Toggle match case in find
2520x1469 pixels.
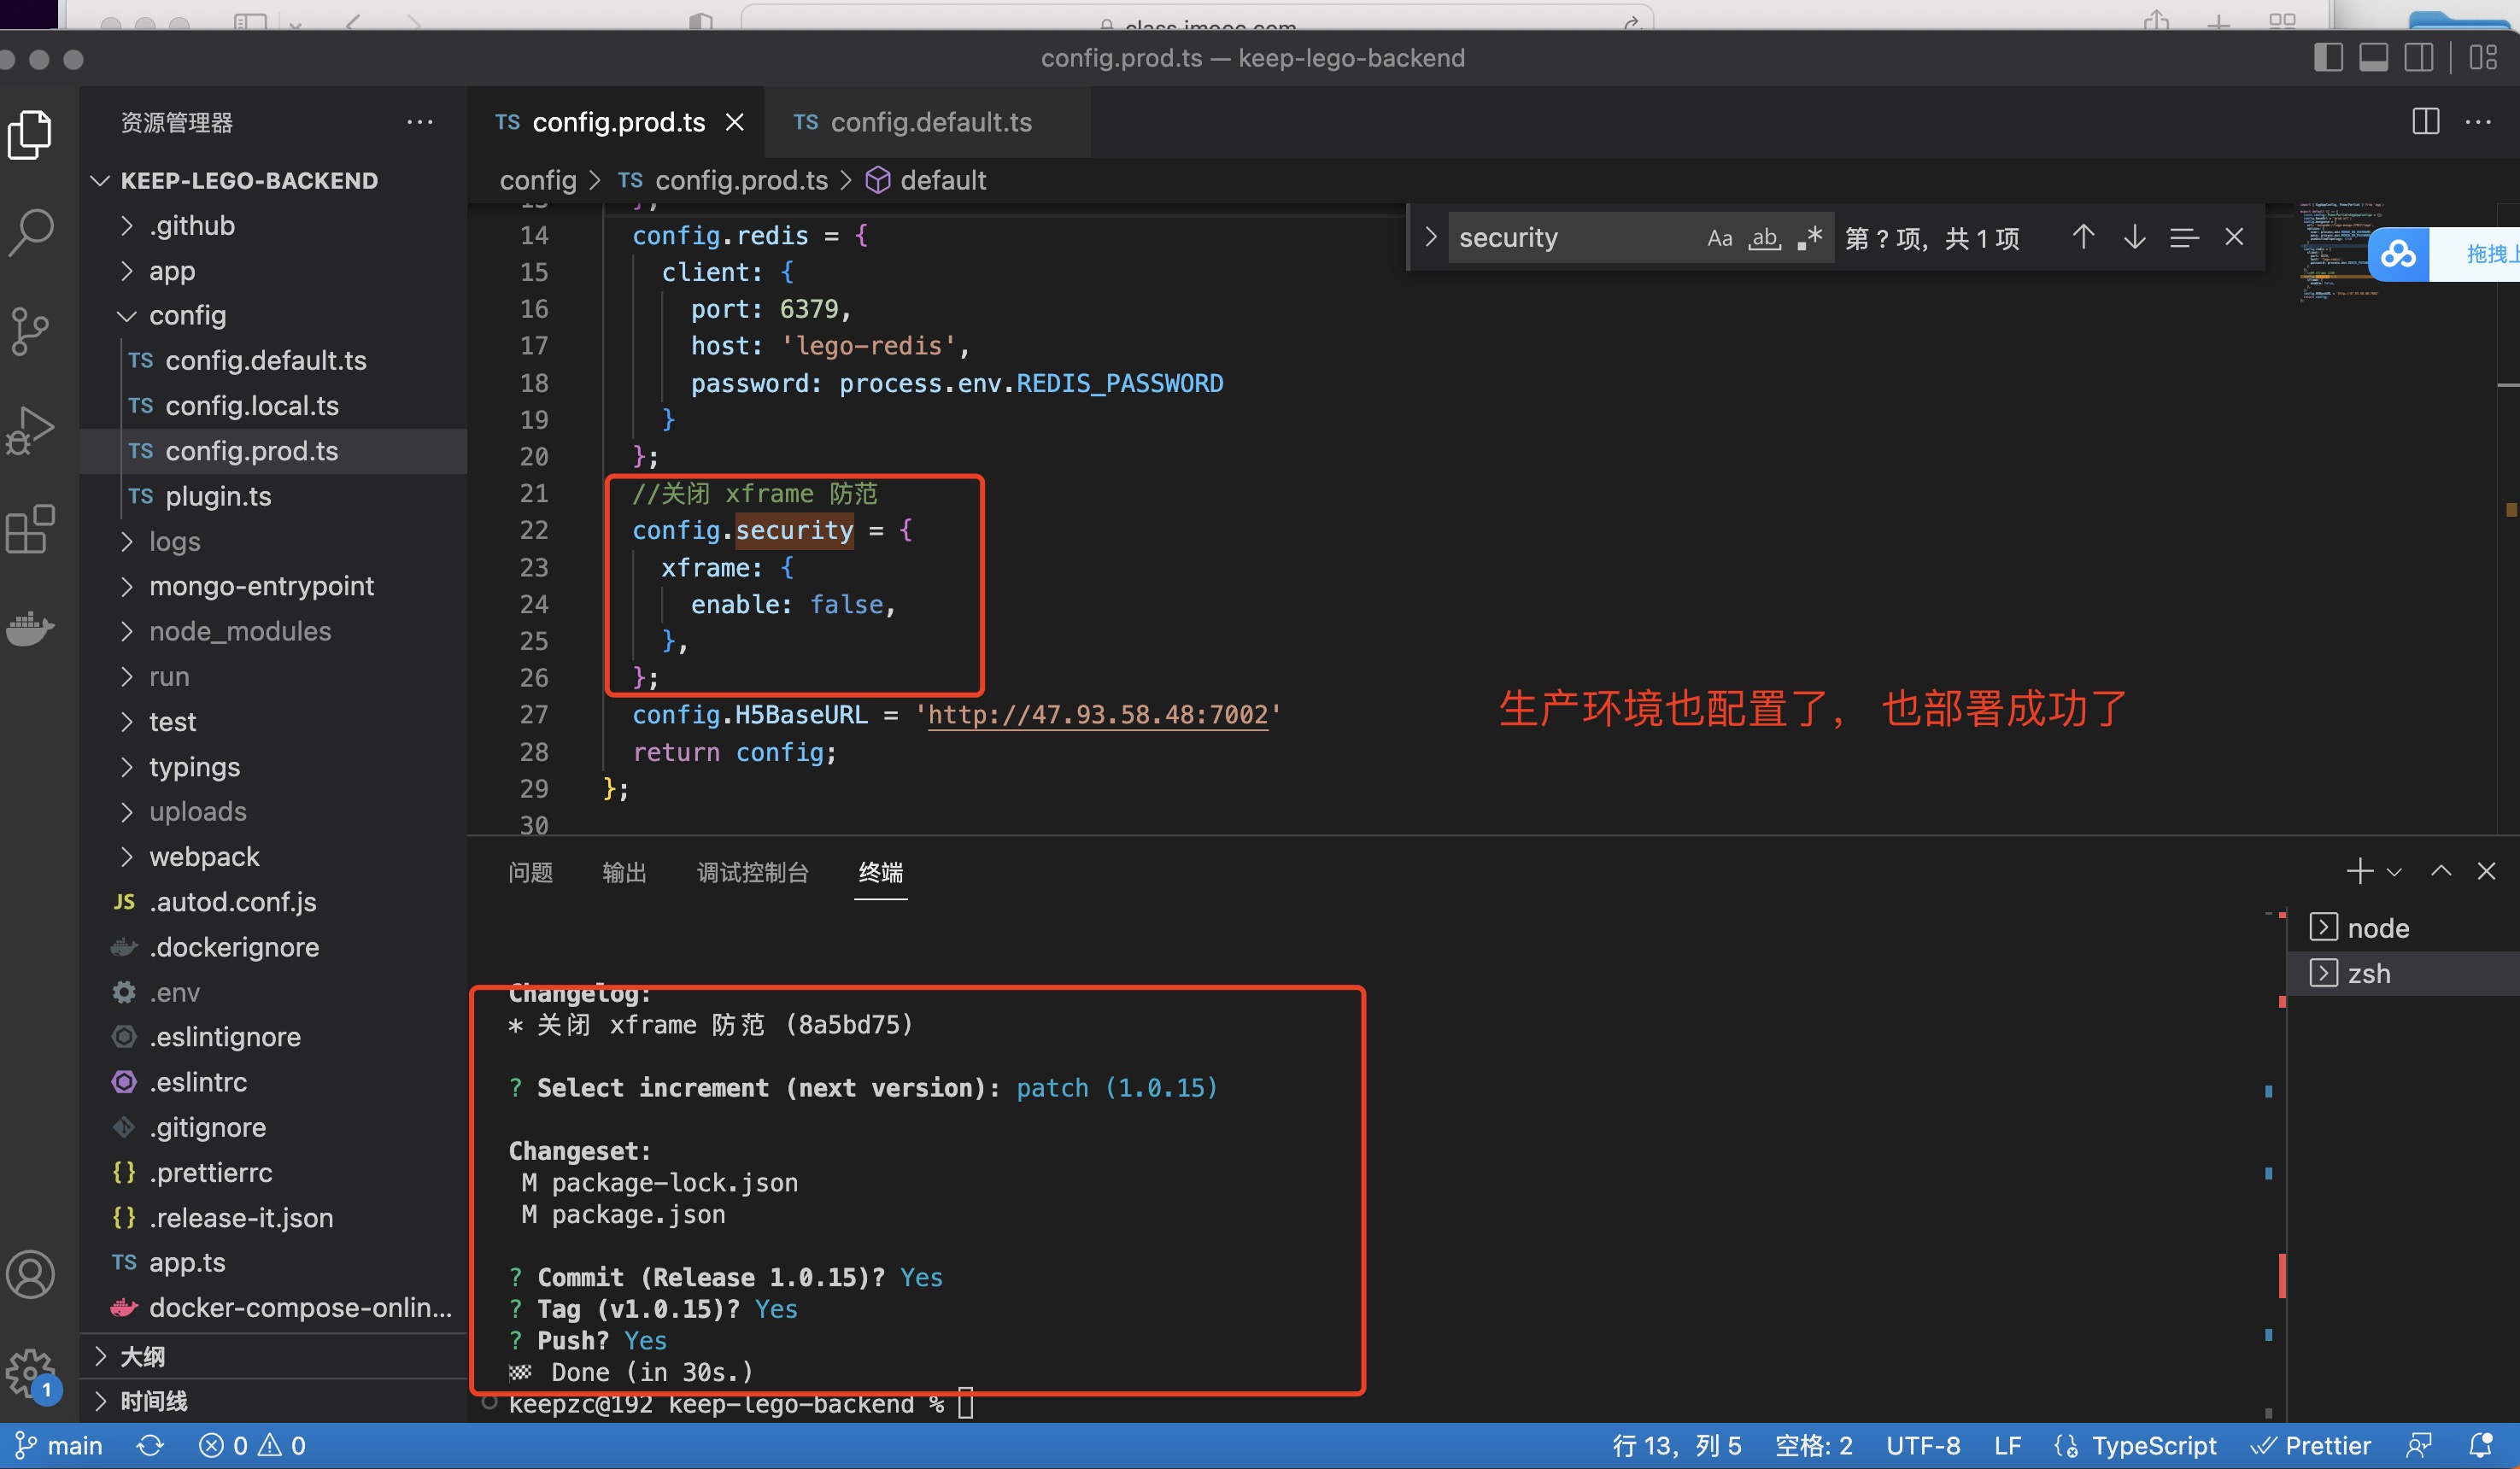click(1719, 238)
